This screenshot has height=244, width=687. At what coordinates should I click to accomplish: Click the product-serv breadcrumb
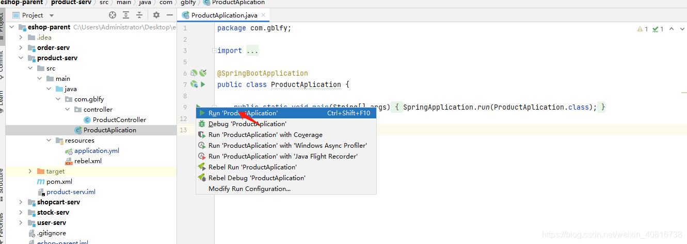(71, 3)
